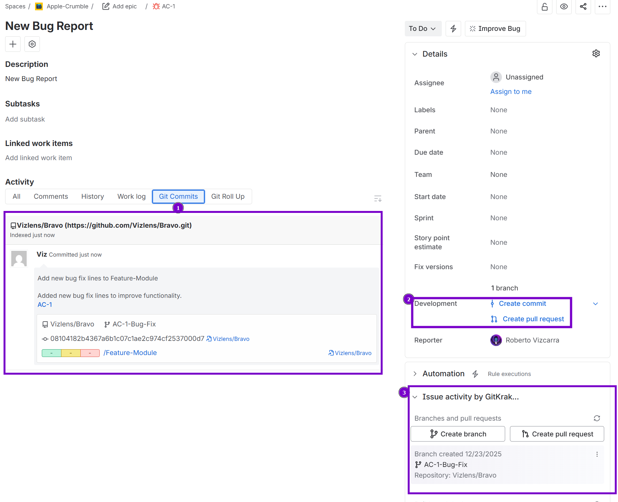Click the lock restrictions icon
This screenshot has width=618, height=502.
[544, 7]
